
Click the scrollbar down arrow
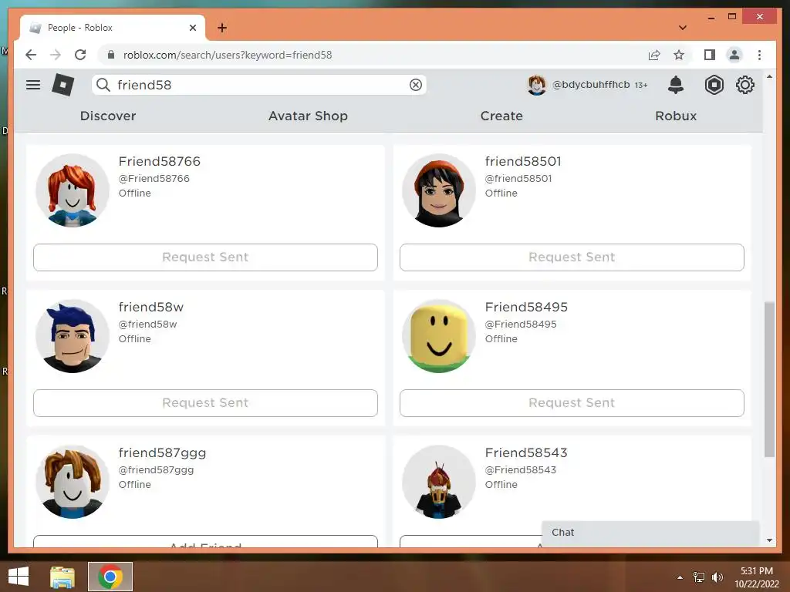pos(769,540)
